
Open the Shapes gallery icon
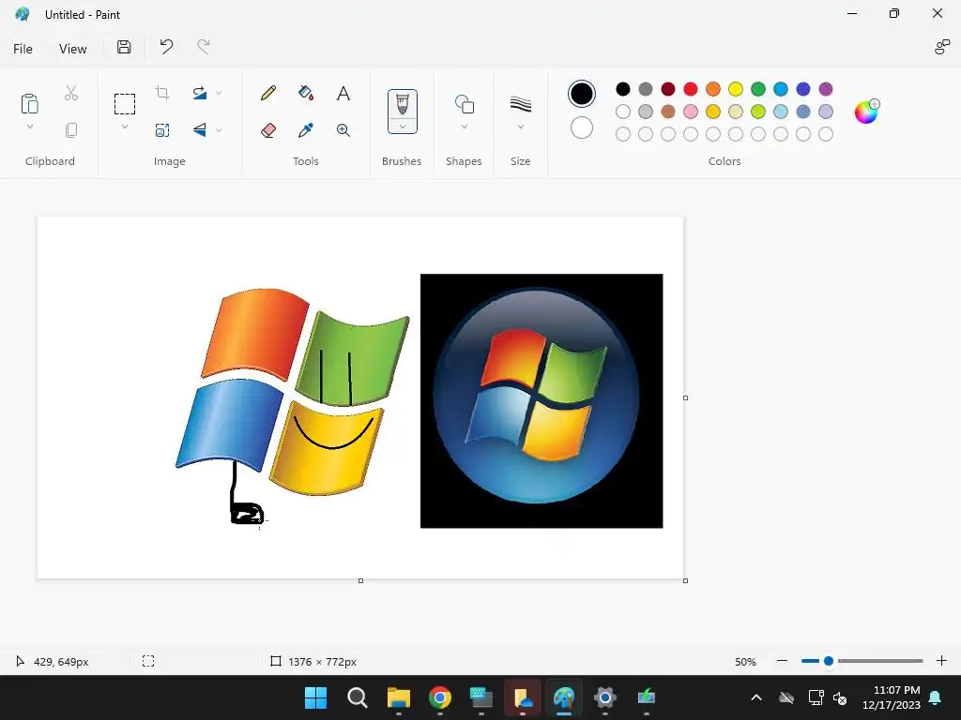tap(464, 104)
